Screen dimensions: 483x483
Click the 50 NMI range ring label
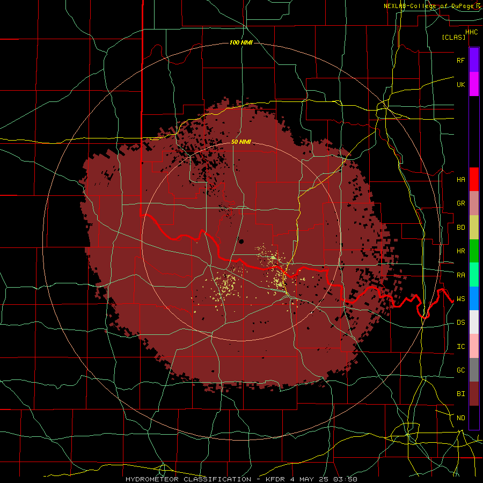(x=241, y=142)
